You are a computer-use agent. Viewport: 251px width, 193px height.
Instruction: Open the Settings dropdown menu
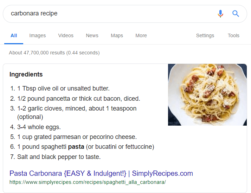[x=205, y=35]
